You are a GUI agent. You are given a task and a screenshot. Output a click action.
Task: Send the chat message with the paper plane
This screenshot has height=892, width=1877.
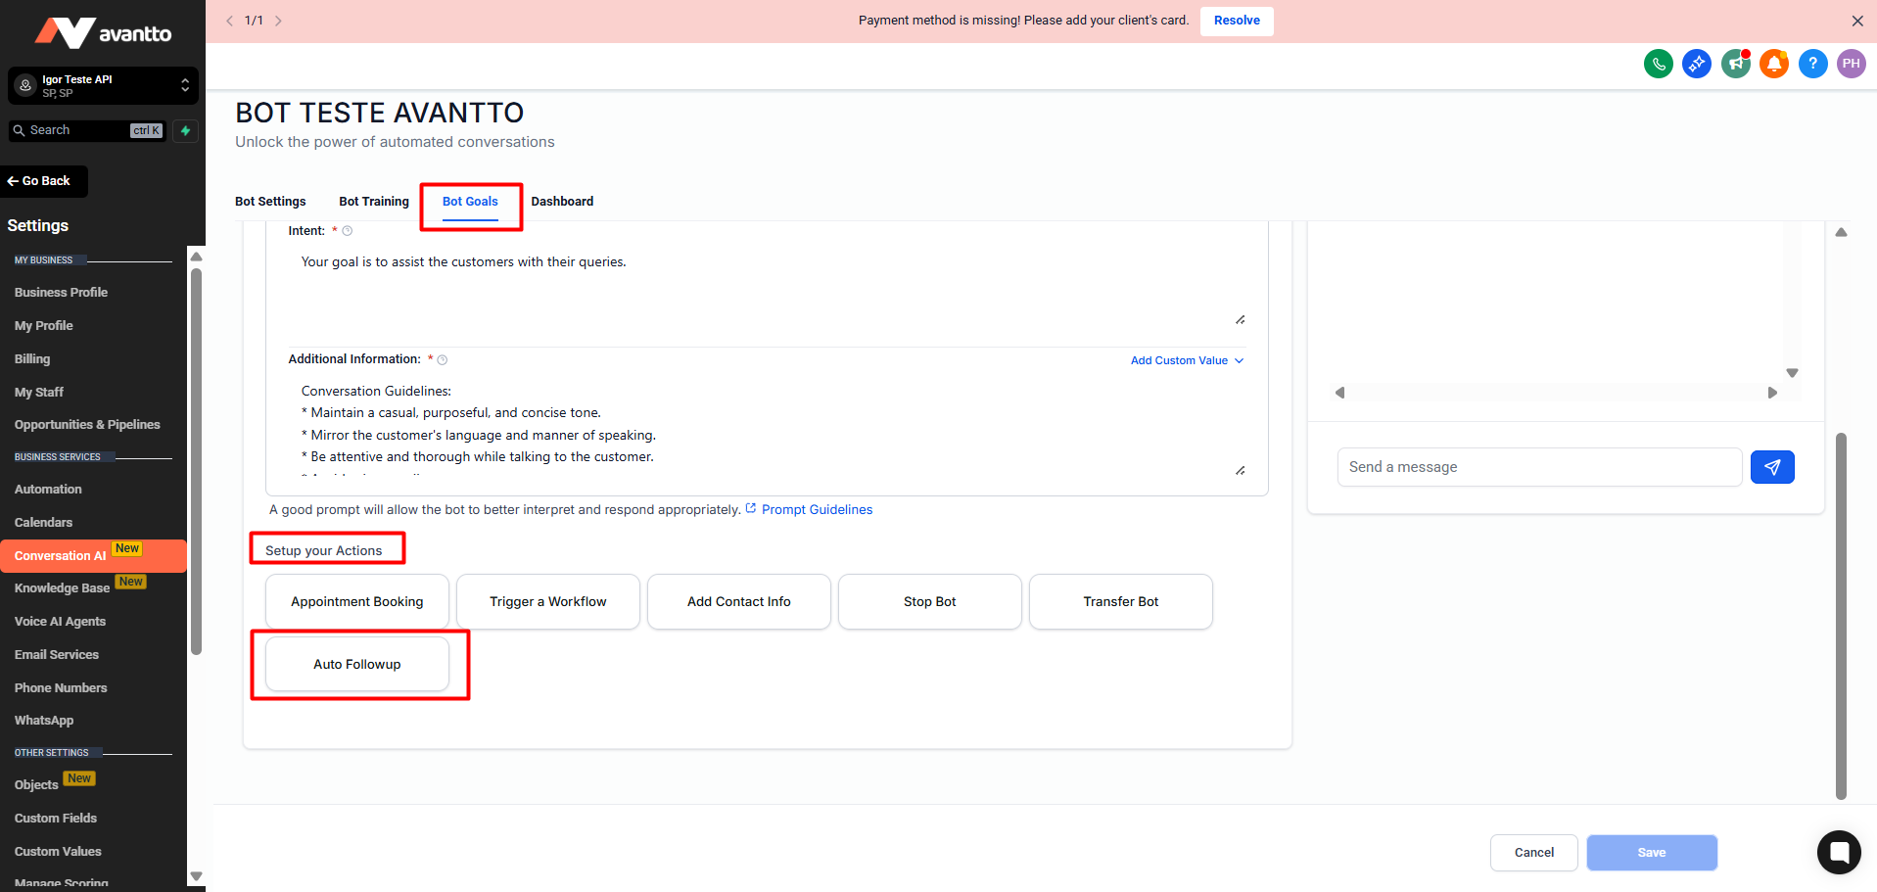[1772, 467]
